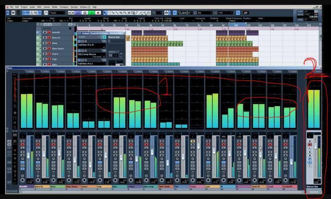Toggle record enable on the Bass 02 track
The image size is (331, 199).
pos(49,38)
